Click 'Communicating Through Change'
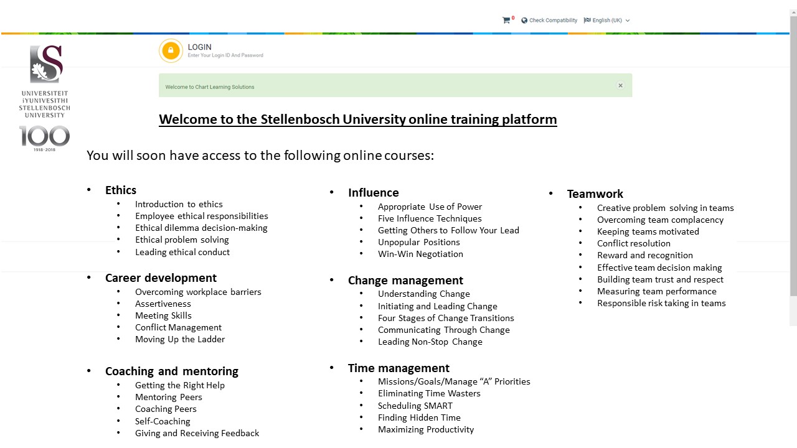The image size is (797, 448). (x=444, y=330)
